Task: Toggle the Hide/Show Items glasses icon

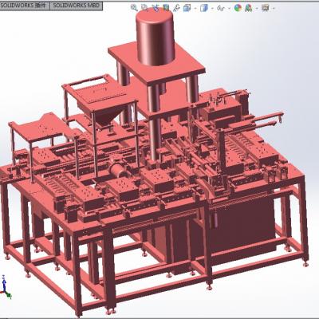Action: pyautogui.click(x=221, y=8)
